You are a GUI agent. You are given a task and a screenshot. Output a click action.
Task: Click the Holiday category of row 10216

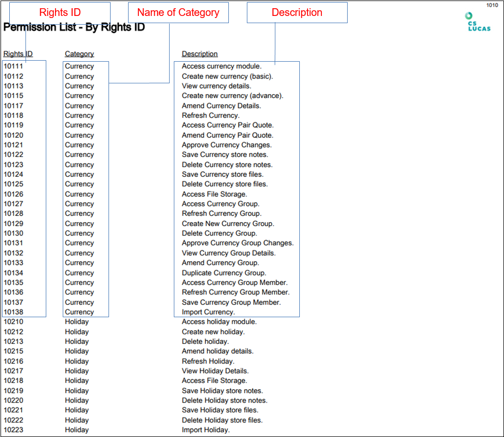tap(77, 361)
